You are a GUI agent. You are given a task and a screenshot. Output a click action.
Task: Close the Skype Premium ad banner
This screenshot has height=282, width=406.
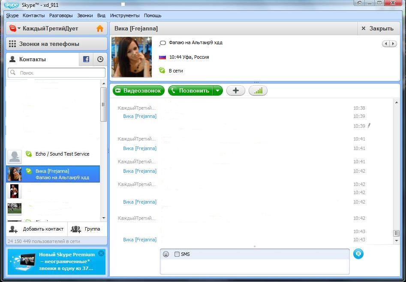(x=101, y=253)
